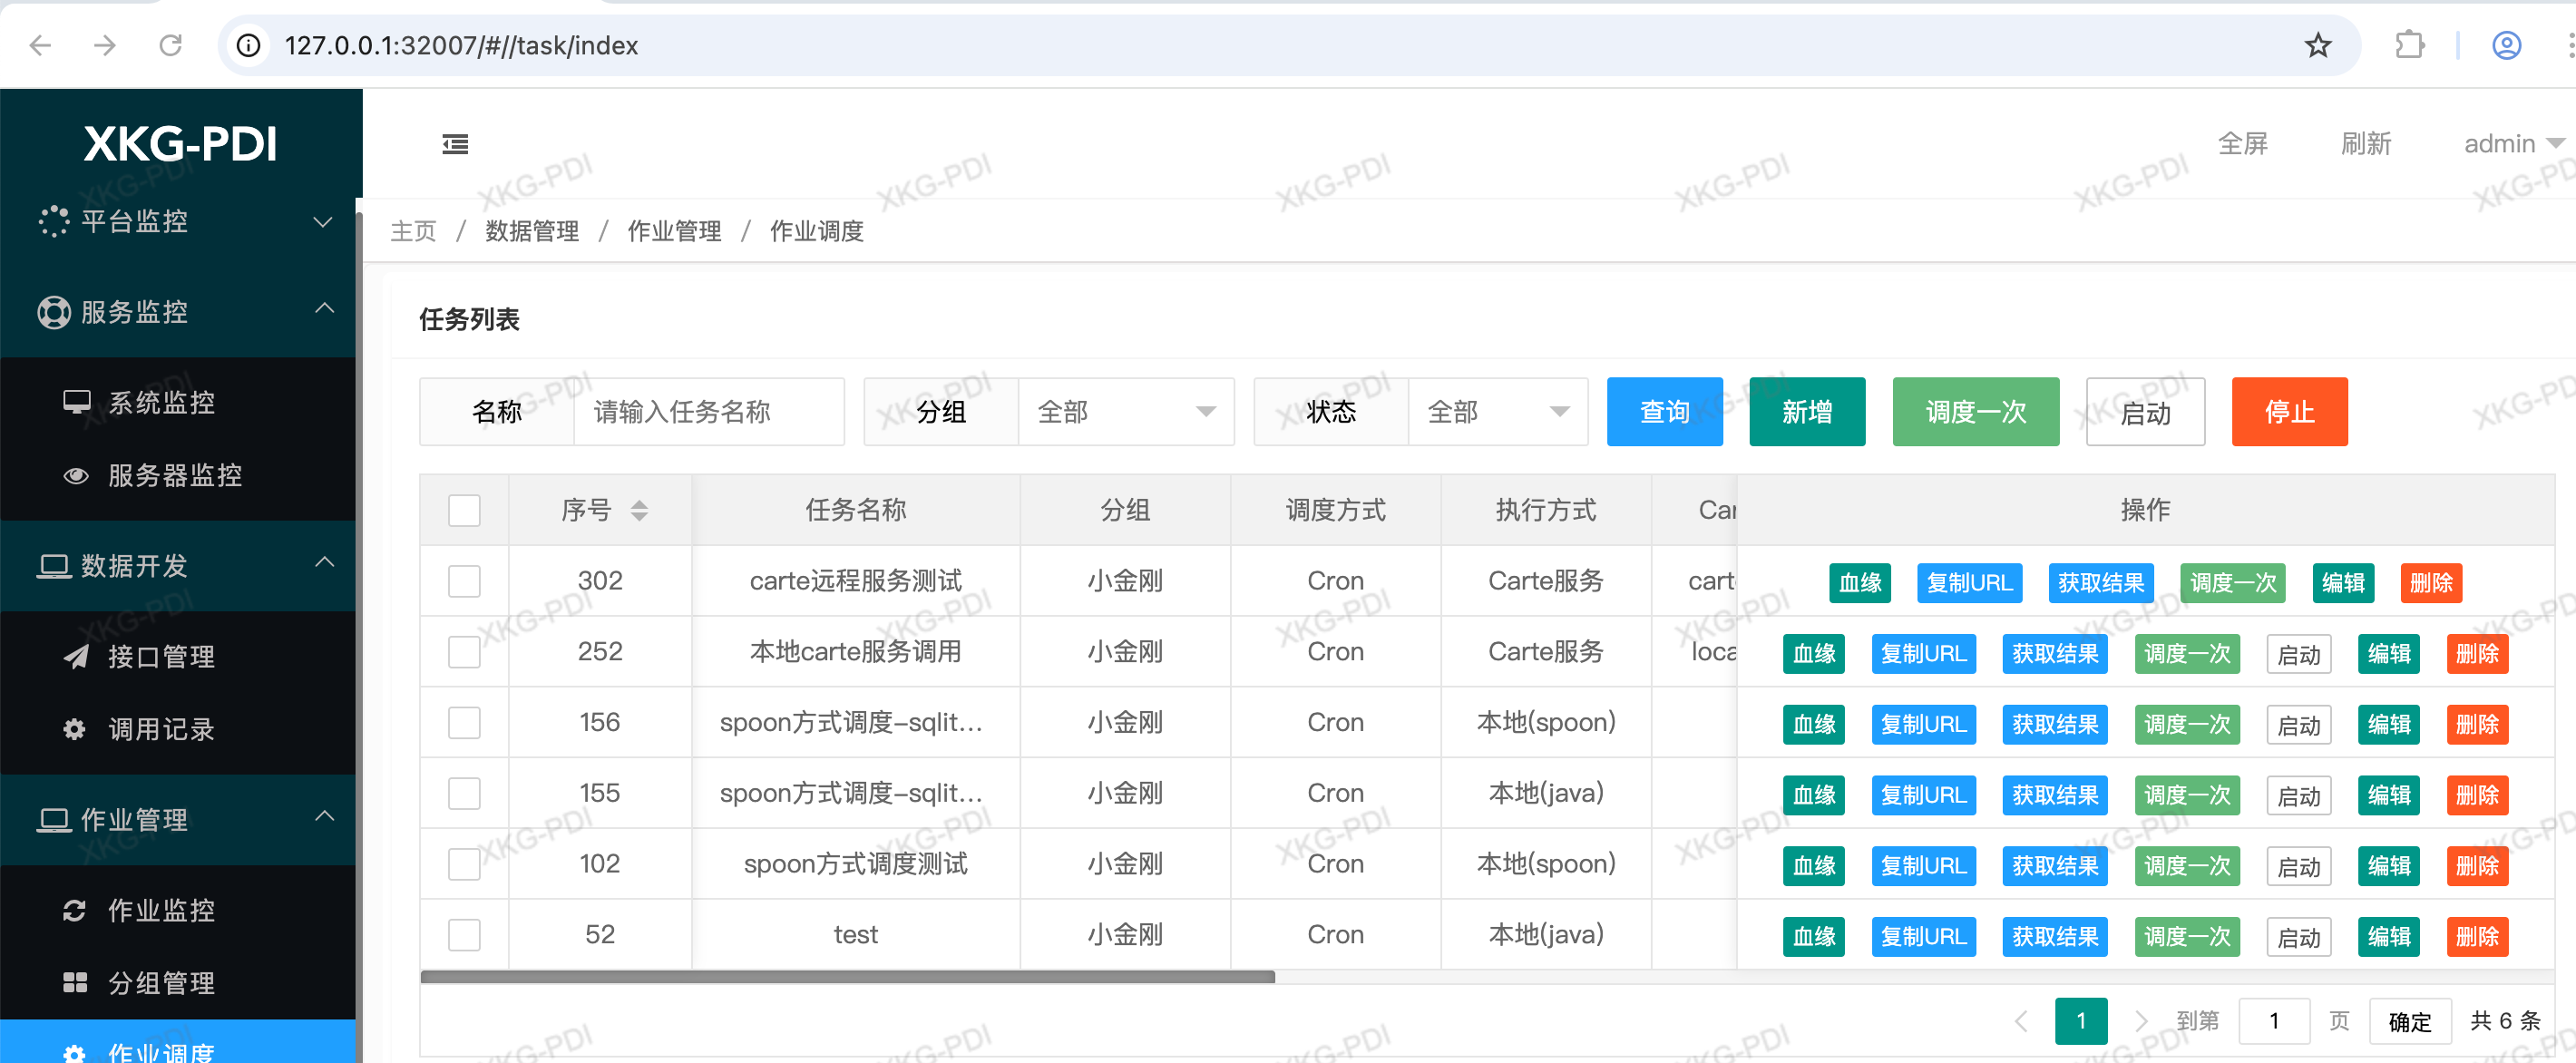2576x1063 pixels.
Task: Open 服务器监控 via its eye icon
Action: point(76,475)
